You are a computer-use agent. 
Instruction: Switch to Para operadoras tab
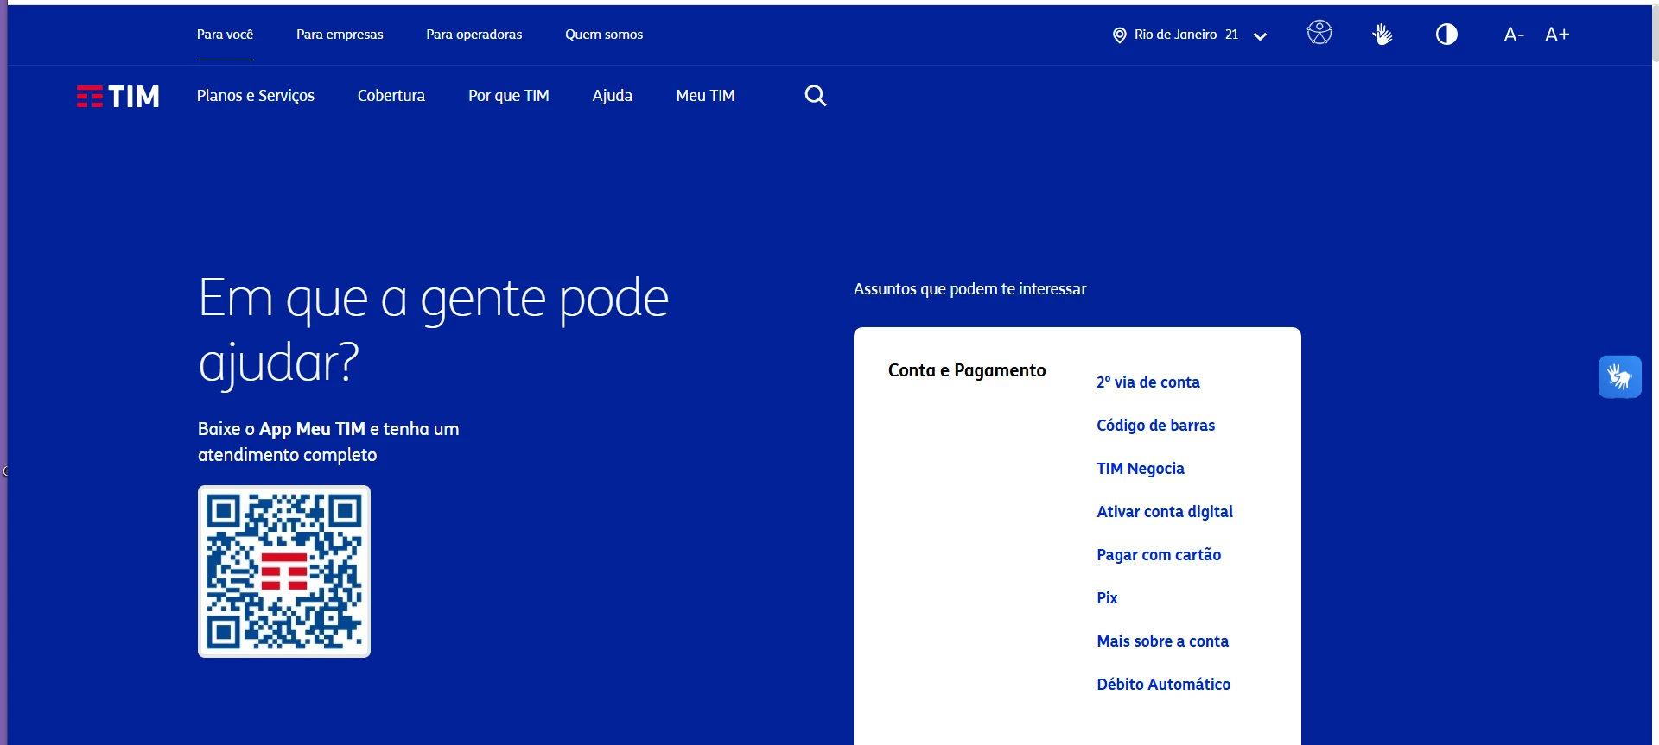click(474, 35)
